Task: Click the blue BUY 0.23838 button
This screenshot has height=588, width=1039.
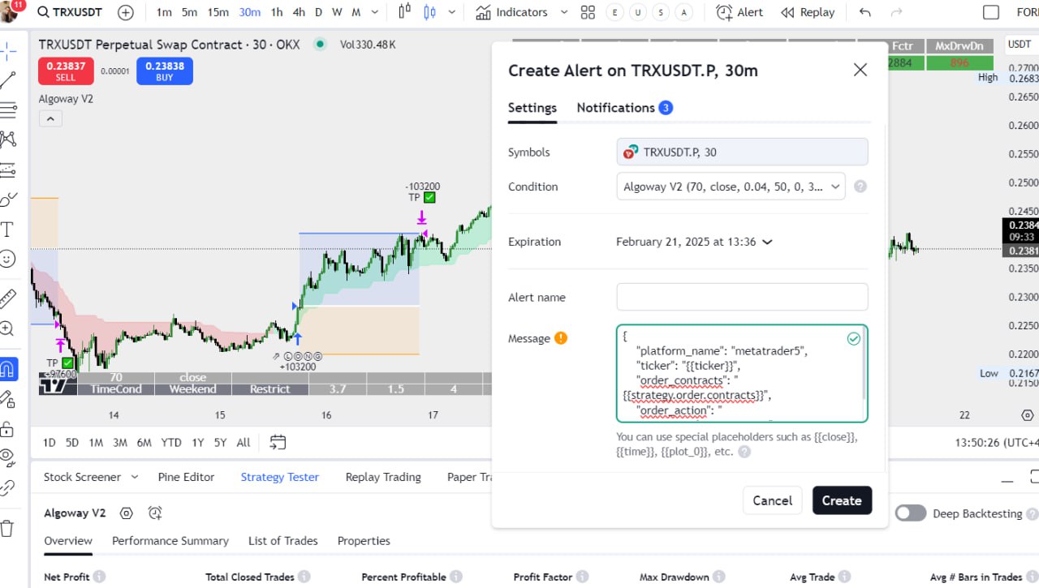Action: [x=165, y=71]
